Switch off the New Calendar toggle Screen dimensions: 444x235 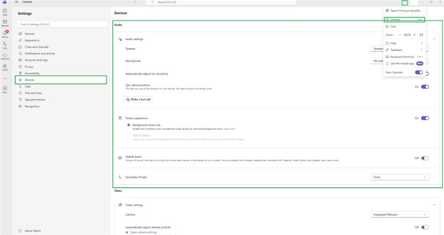coord(419,72)
